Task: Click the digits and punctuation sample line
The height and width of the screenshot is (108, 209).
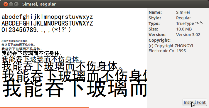Action: point(36,30)
